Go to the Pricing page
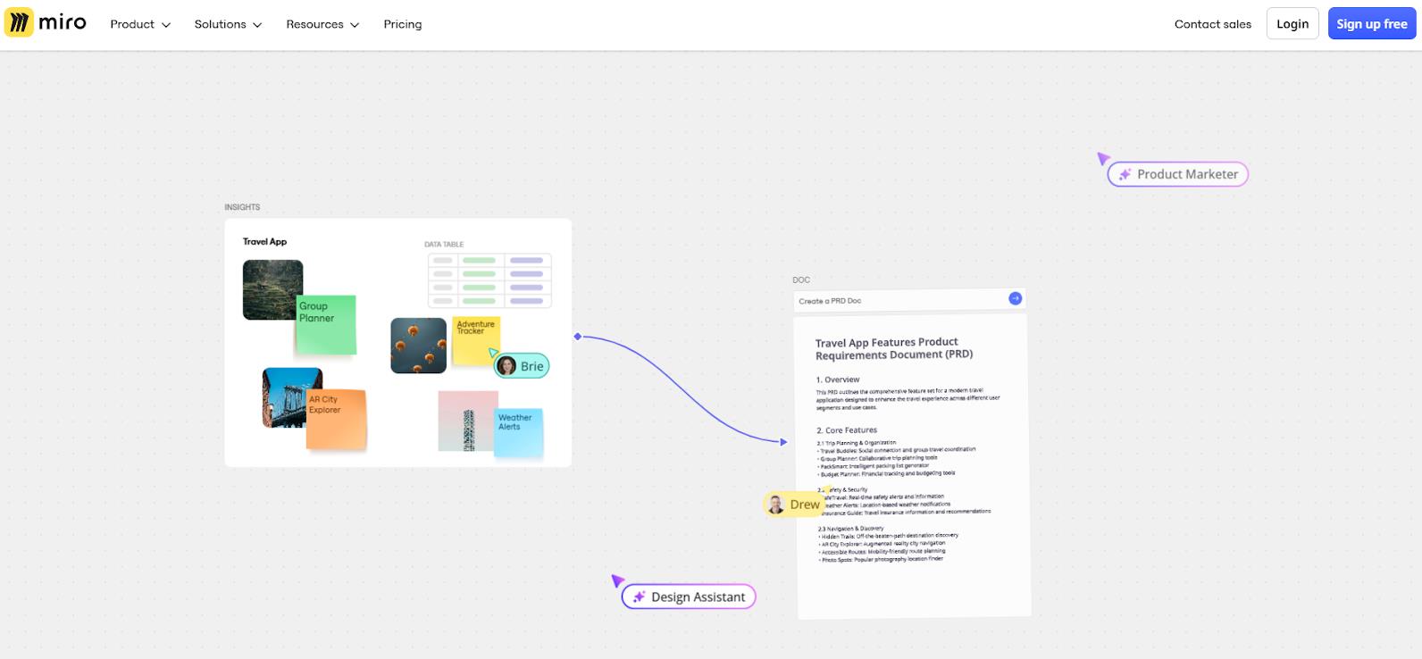This screenshot has height=659, width=1422. tap(403, 24)
